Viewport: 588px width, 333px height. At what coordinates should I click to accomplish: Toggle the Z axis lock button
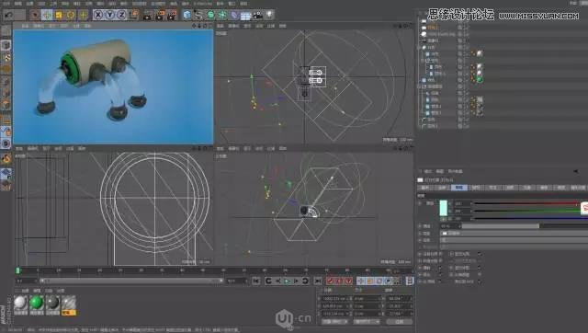click(122, 15)
